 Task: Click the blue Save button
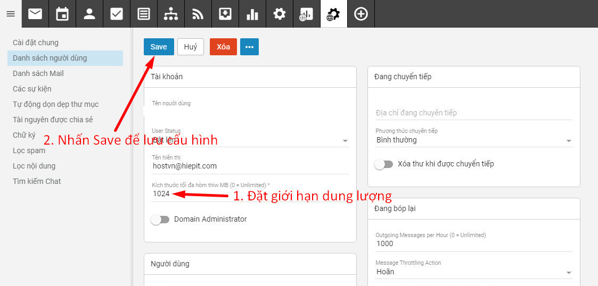coord(159,47)
